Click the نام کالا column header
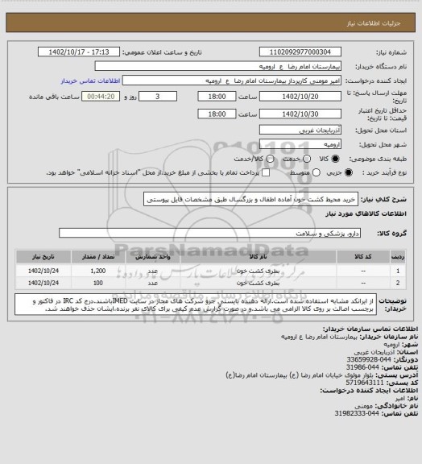422x464 pixels. 258,256
